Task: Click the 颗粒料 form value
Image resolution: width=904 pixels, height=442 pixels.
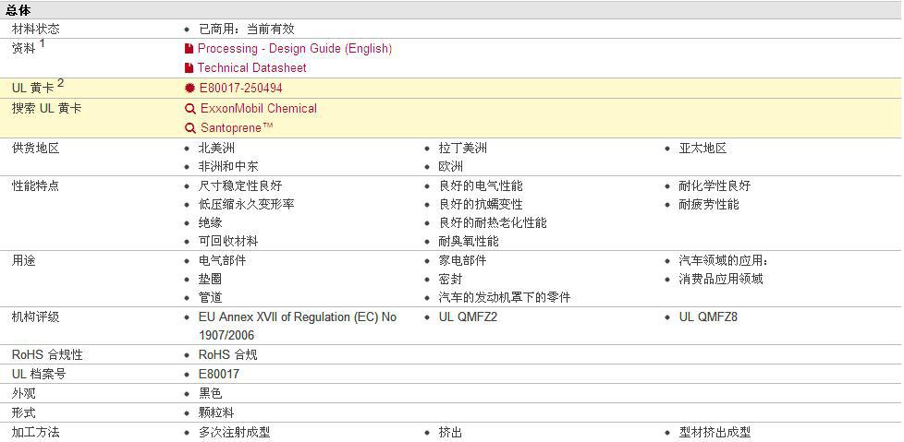Action: pos(217,413)
